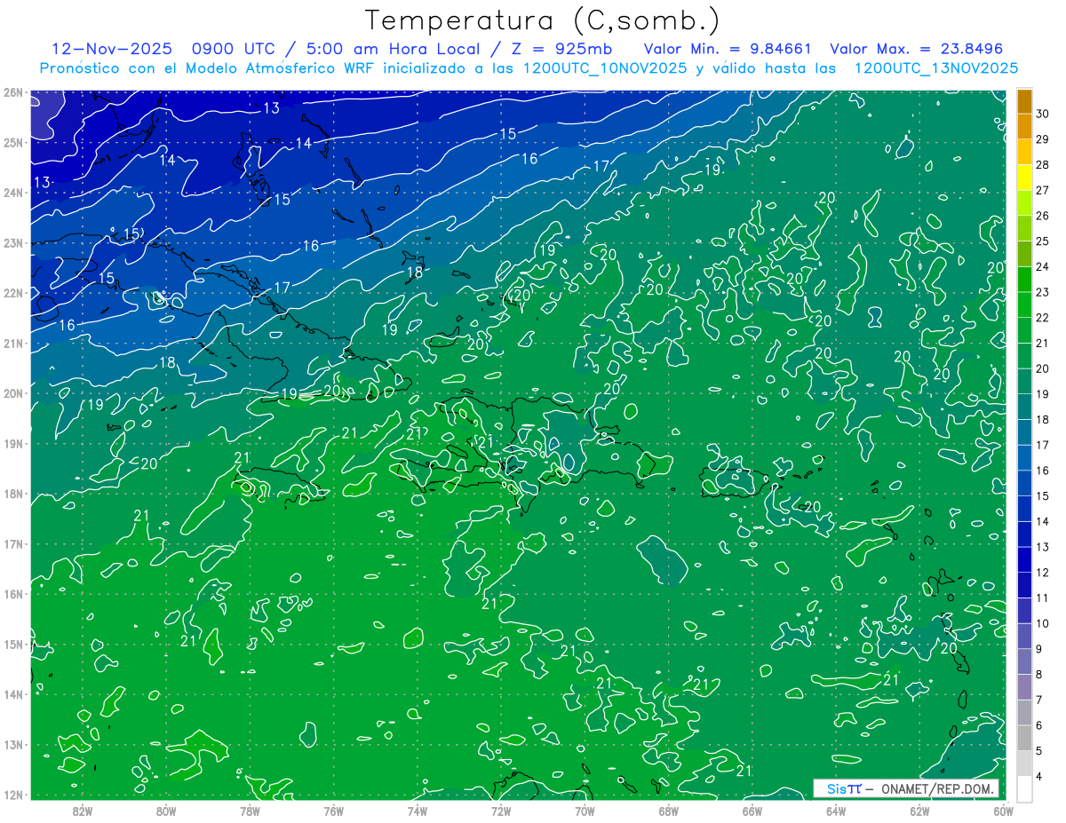Screen dimensions: 1066x823
Task: Click legend label "8" on the color bar
Action: click(1040, 675)
